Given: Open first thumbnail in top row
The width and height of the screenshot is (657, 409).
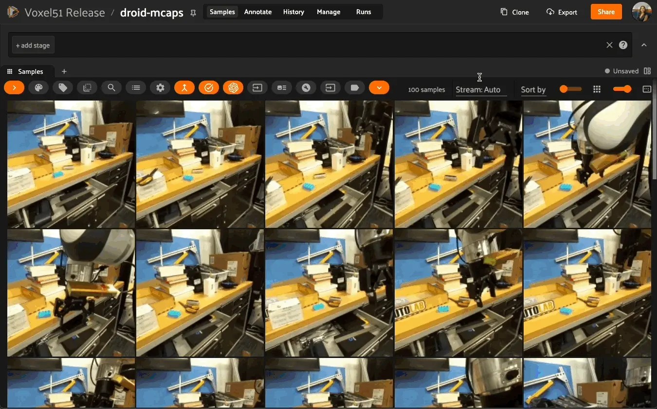Looking at the screenshot, I should (71, 164).
